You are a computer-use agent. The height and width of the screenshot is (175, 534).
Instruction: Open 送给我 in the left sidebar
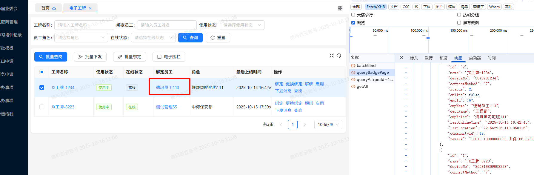pos(7,114)
